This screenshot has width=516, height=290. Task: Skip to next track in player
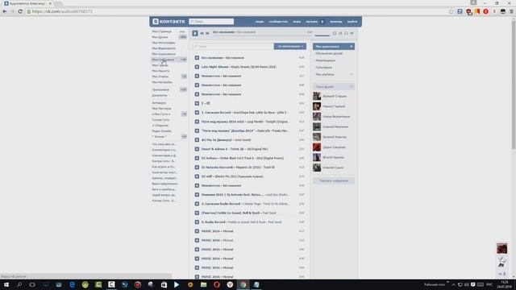click(207, 33)
